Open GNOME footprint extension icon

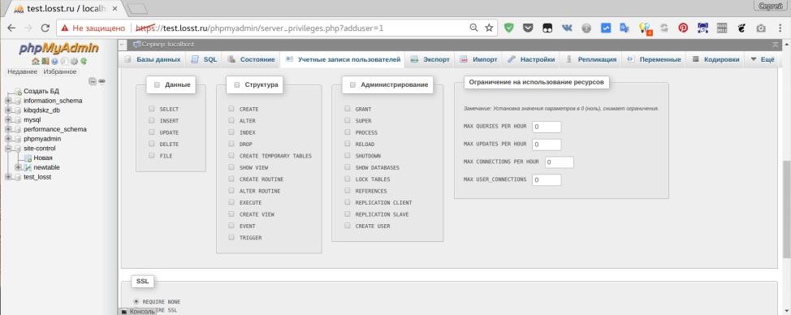[741, 28]
